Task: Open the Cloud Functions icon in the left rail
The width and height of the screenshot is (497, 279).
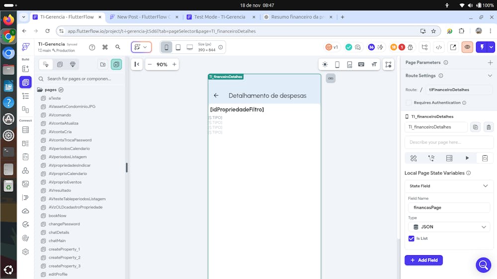Action: pos(25,211)
